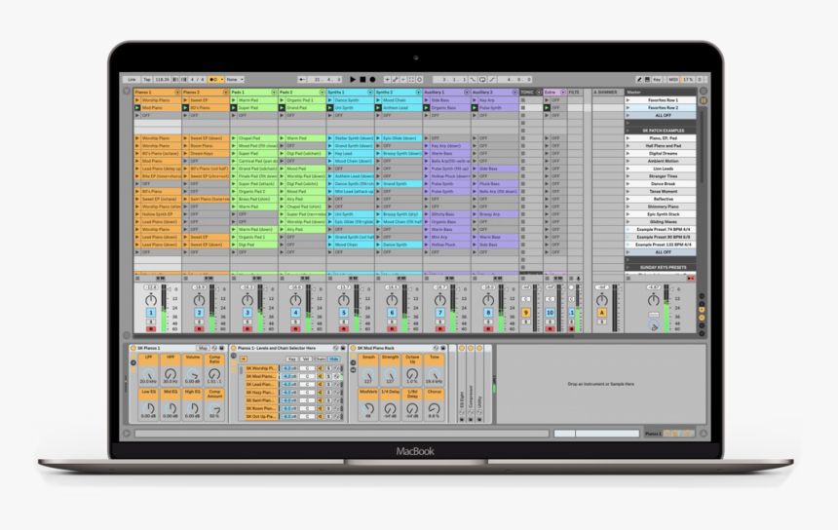Toggle Key map mode switch
838x530 pixels.
click(657, 79)
